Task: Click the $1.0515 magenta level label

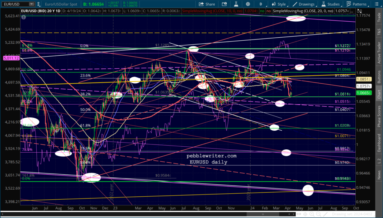Action: click(x=343, y=102)
